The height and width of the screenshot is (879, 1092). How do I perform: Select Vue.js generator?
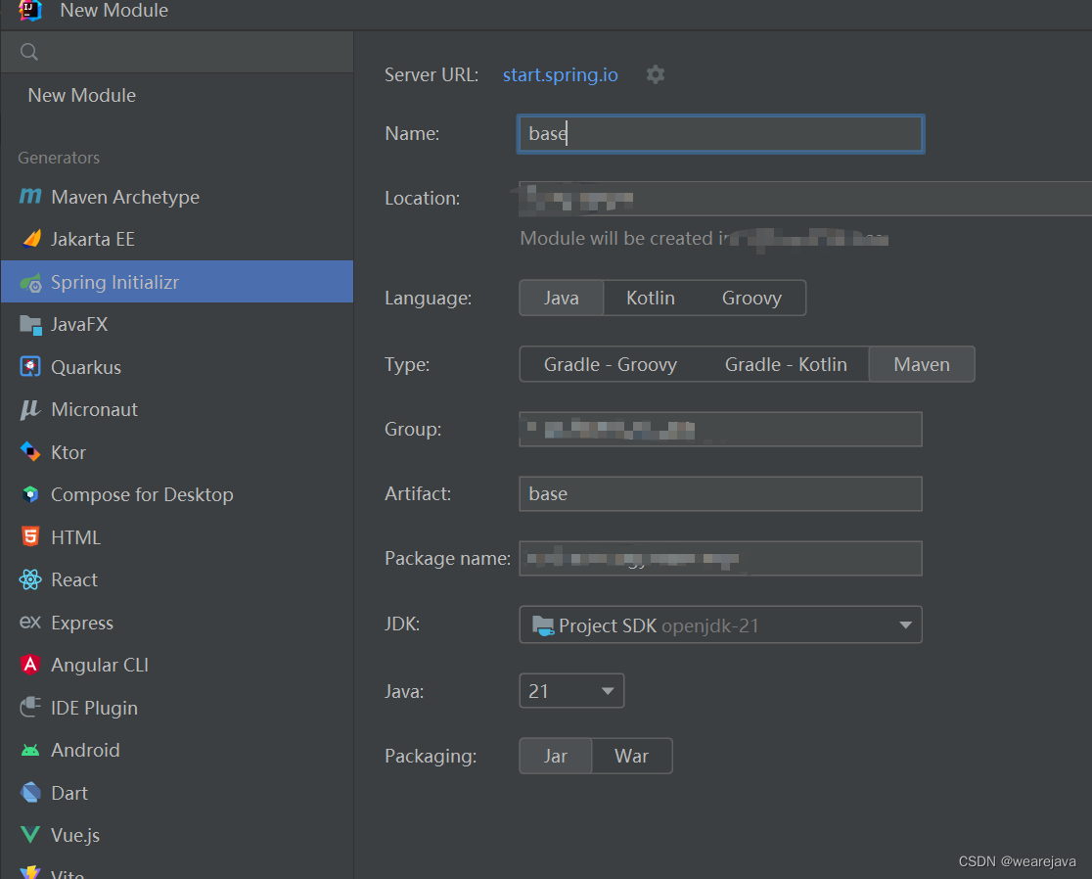(177, 835)
